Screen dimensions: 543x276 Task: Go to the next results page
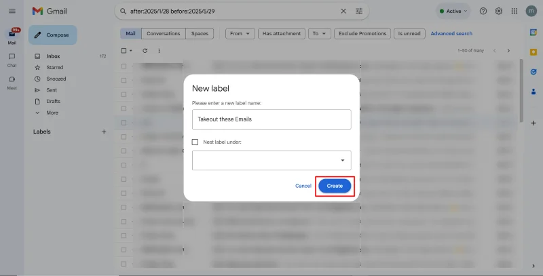click(508, 50)
